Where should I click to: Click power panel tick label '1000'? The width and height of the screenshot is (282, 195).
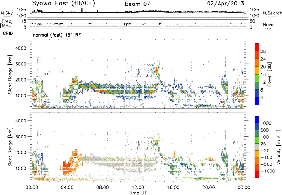[20, 95]
